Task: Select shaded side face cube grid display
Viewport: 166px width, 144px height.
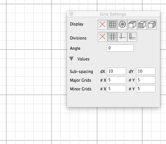Action: tap(152, 25)
